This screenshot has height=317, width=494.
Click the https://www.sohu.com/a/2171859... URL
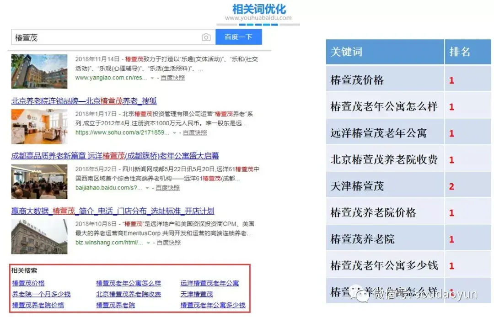pos(122,132)
